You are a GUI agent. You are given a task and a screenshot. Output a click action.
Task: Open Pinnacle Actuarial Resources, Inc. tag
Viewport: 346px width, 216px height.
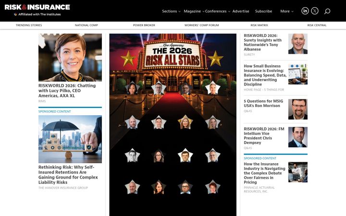click(x=259, y=189)
